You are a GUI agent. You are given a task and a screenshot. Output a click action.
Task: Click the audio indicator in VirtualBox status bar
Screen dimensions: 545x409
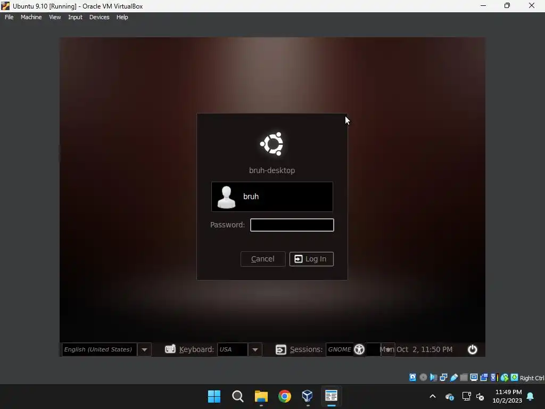[x=433, y=378]
